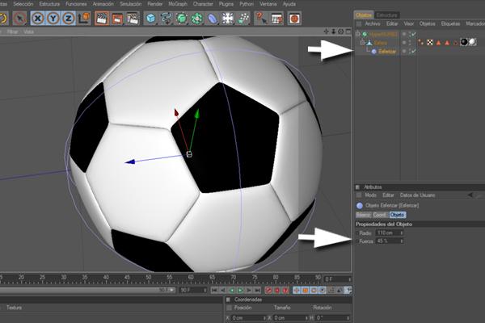
Task: Open the Objeto attributes tab
Action: pos(398,215)
